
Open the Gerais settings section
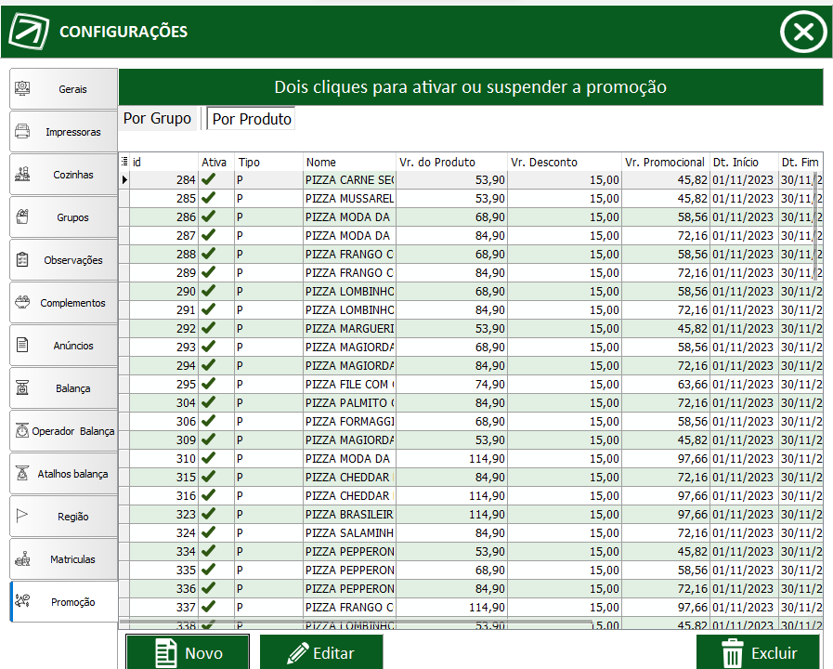click(x=63, y=89)
